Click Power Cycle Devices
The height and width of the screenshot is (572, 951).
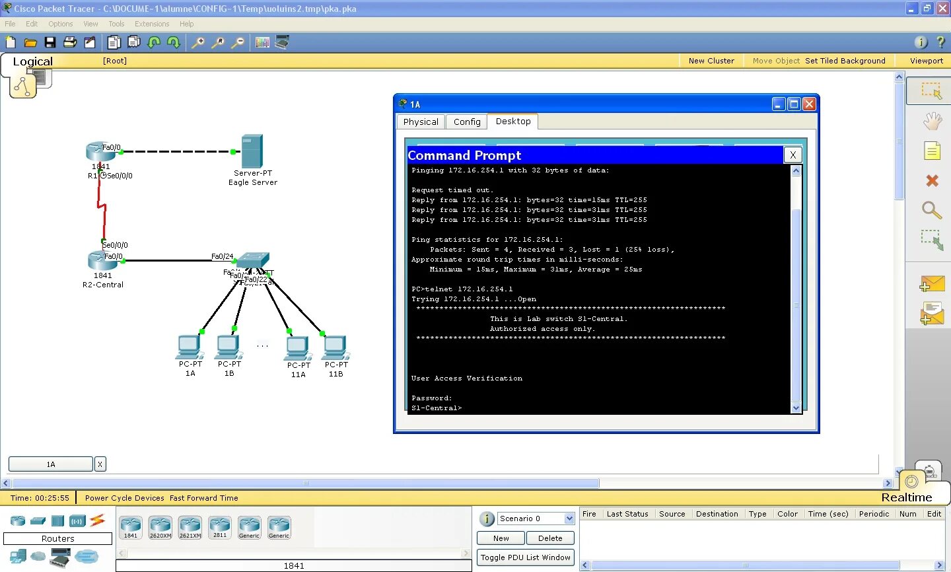point(124,498)
